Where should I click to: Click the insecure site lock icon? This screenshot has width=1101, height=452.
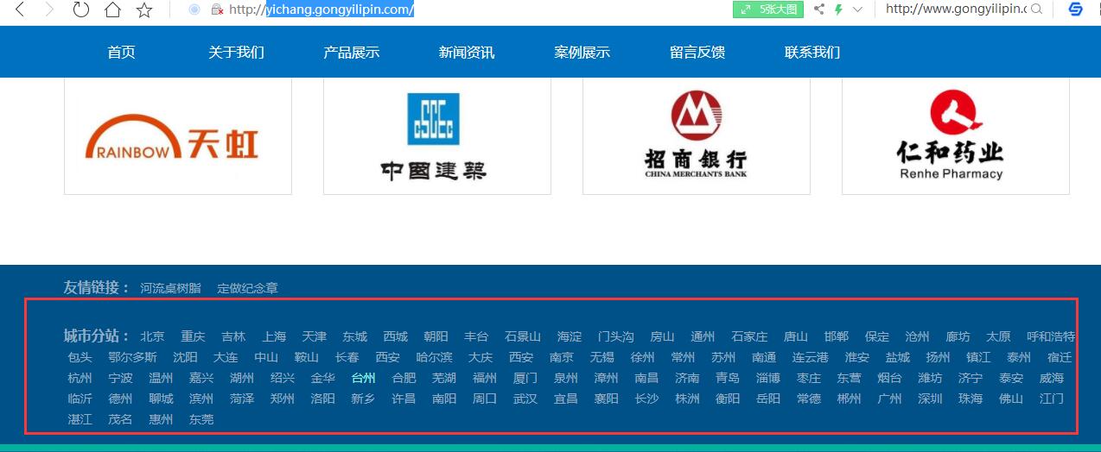click(x=218, y=9)
